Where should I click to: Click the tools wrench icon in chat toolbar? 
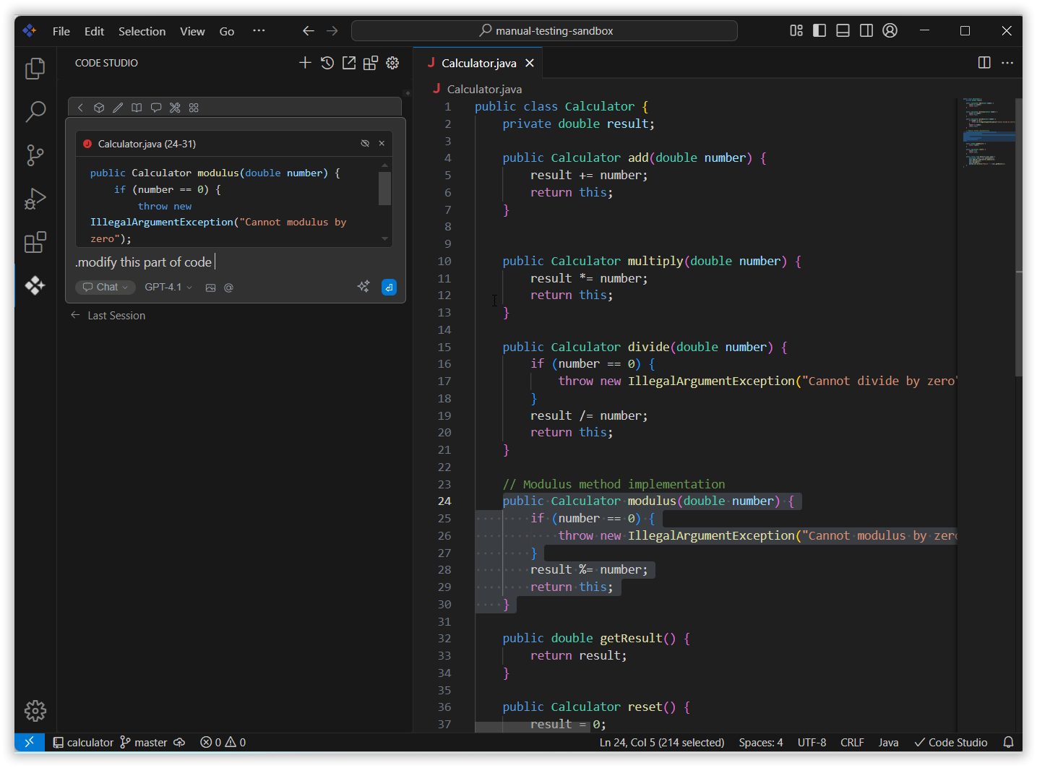pos(175,108)
